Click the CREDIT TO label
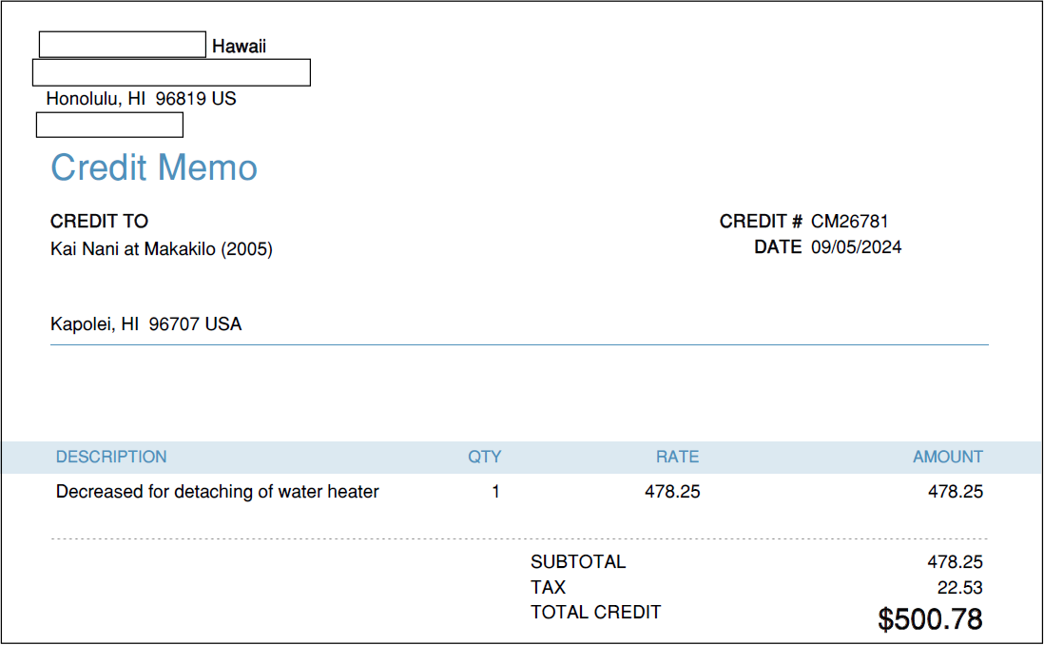Image resolution: width=1044 pixels, height=645 pixels. (99, 222)
